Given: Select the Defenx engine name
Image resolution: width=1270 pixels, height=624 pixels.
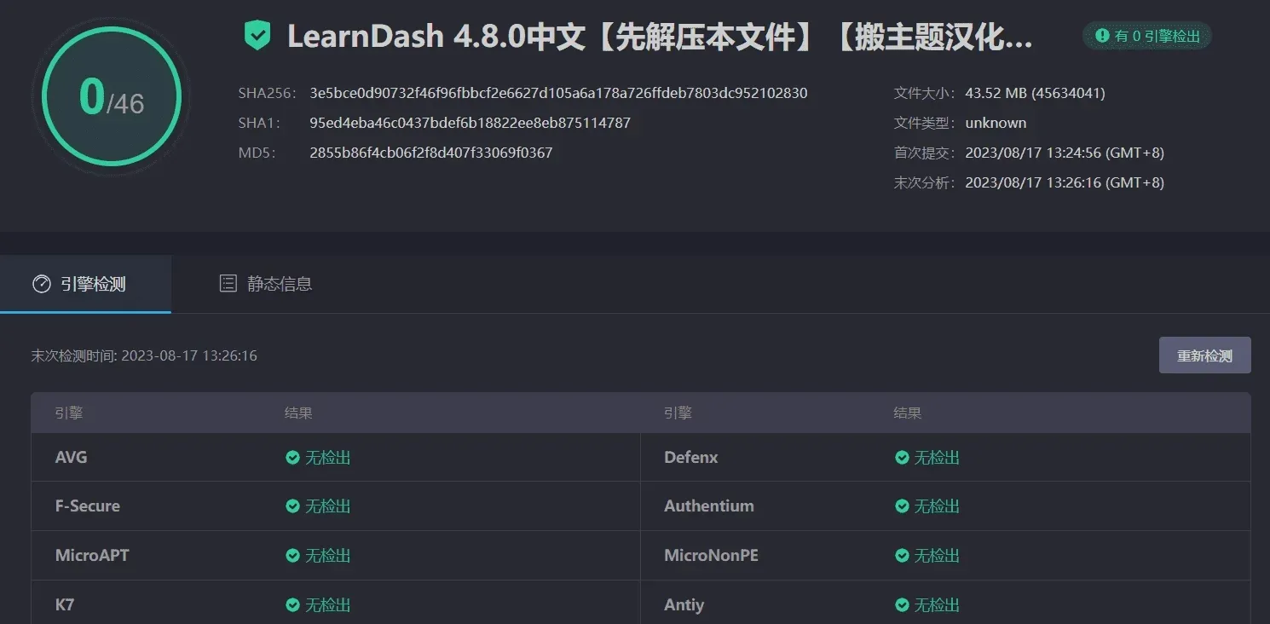Looking at the screenshot, I should 691,457.
